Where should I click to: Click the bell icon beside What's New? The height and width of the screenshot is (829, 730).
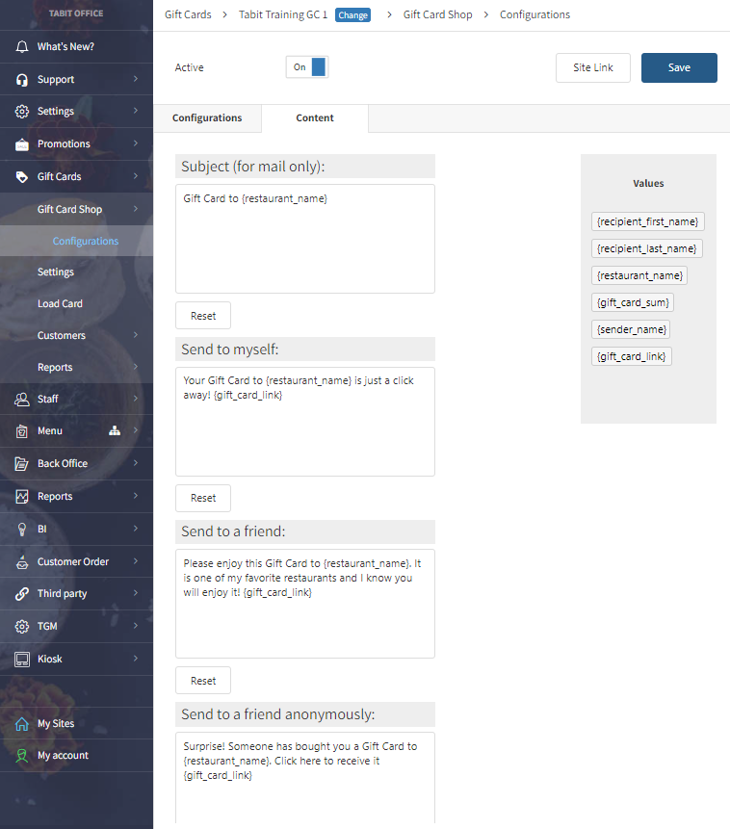coord(21,47)
